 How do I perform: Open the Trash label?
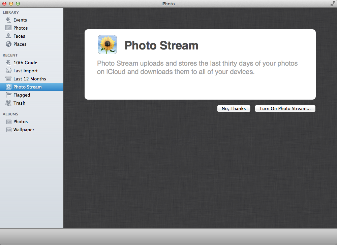coord(19,103)
